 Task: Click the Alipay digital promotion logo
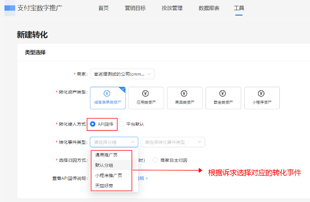(10, 8)
